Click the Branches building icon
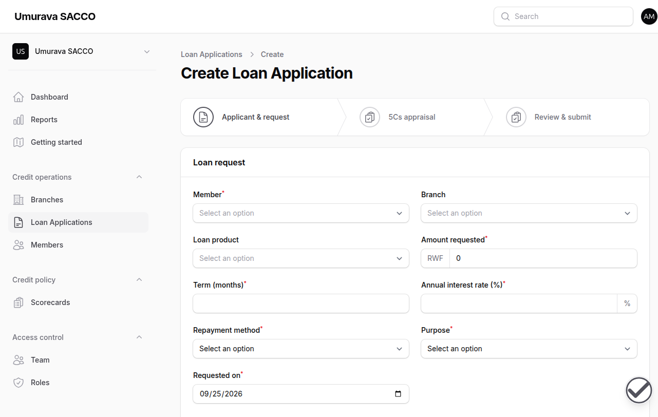The width and height of the screenshot is (658, 417). (x=18, y=200)
